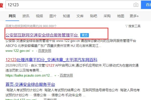
Task: Select the 文库 tab
Action: tap(80, 16)
